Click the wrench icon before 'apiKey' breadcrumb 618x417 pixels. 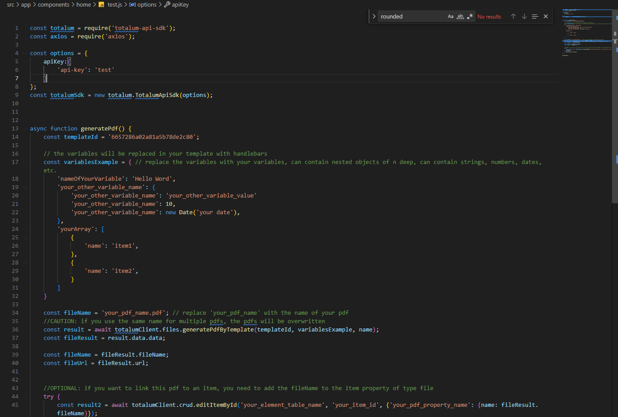click(167, 4)
